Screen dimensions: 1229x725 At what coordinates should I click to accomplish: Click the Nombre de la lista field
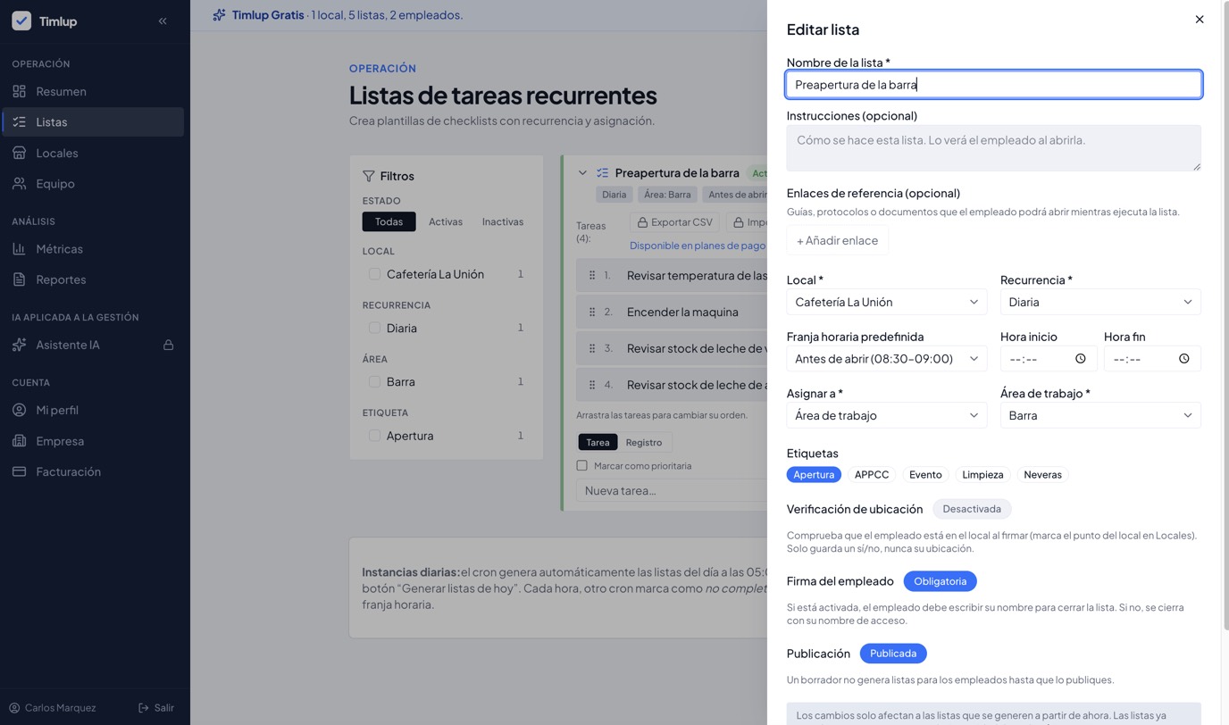click(x=993, y=84)
